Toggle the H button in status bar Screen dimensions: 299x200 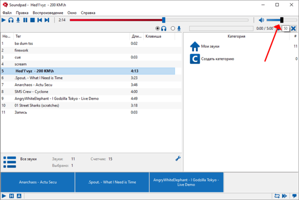(11, 196)
